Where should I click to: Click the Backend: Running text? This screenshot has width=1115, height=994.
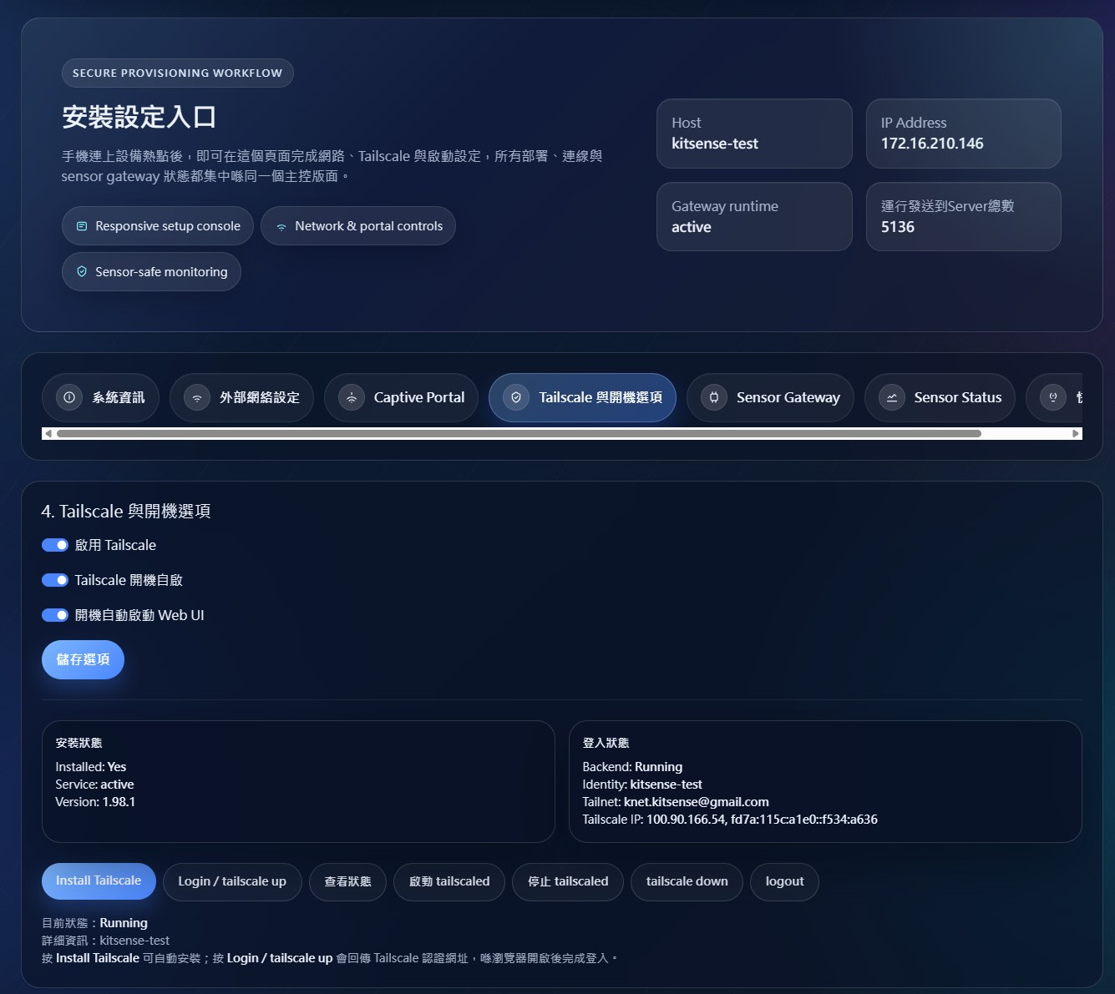(632, 767)
